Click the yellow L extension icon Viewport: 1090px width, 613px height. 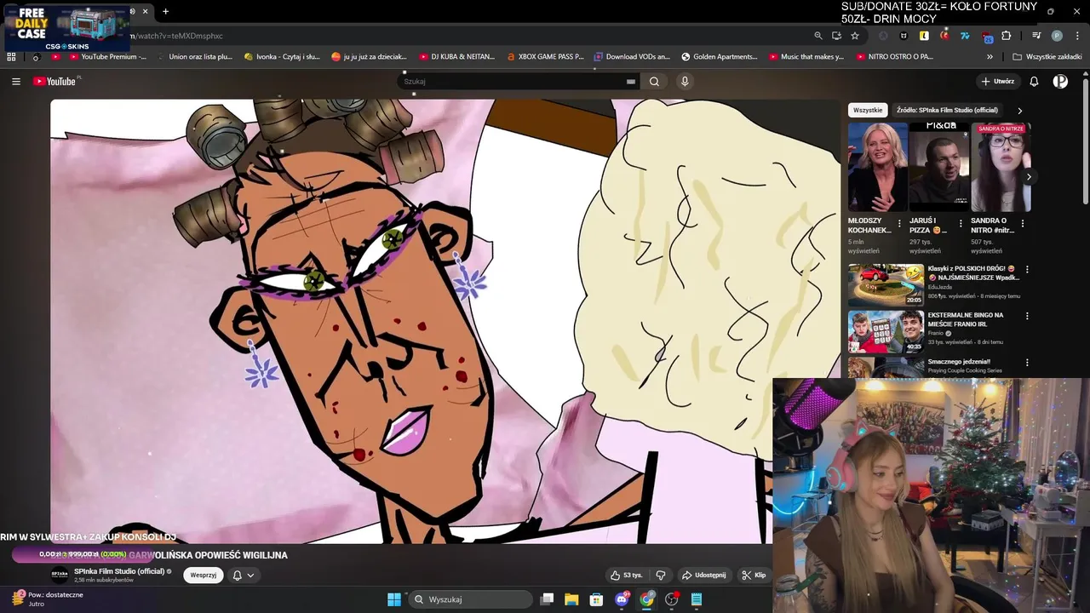pyautogui.click(x=924, y=36)
